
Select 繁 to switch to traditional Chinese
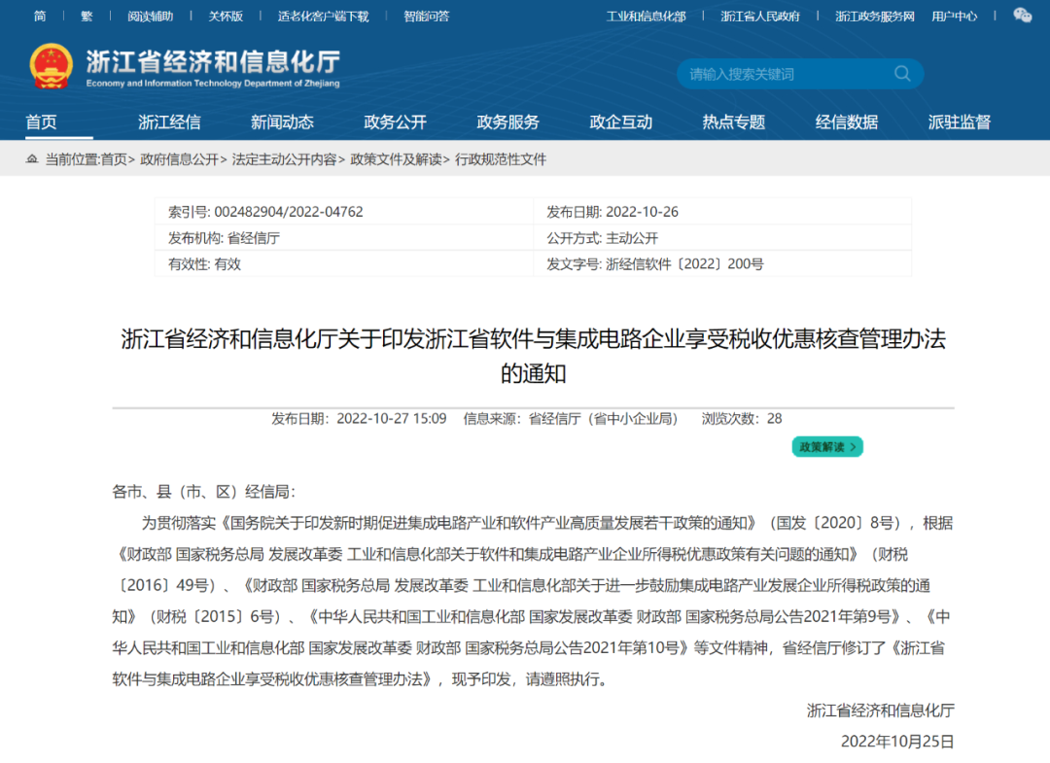(87, 16)
